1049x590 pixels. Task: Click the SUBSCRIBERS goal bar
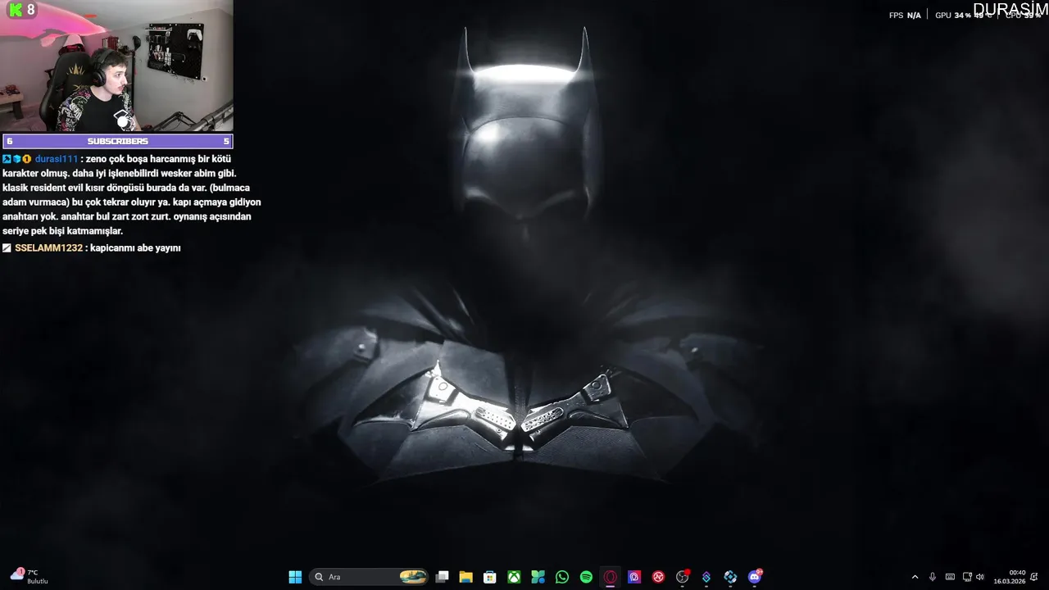point(117,141)
